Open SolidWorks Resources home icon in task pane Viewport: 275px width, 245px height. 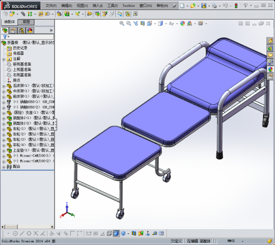[x=270, y=41]
